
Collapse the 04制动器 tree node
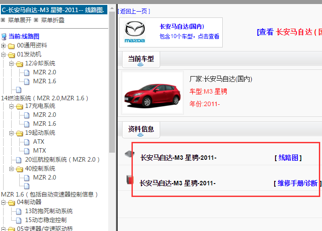(3, 203)
